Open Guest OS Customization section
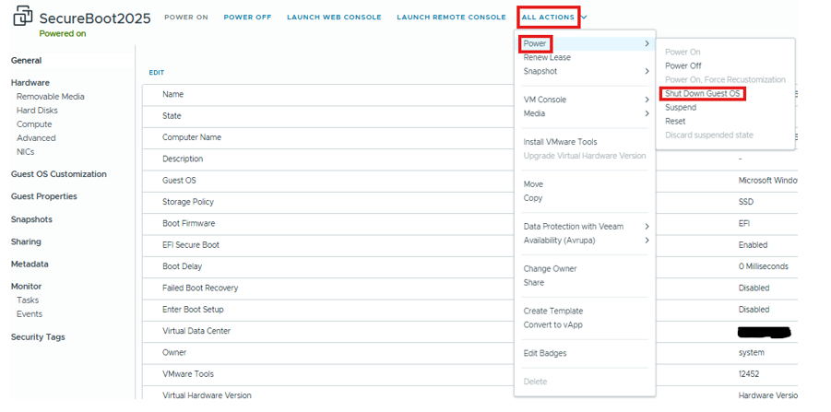The width and height of the screenshot is (831, 412). tap(58, 173)
